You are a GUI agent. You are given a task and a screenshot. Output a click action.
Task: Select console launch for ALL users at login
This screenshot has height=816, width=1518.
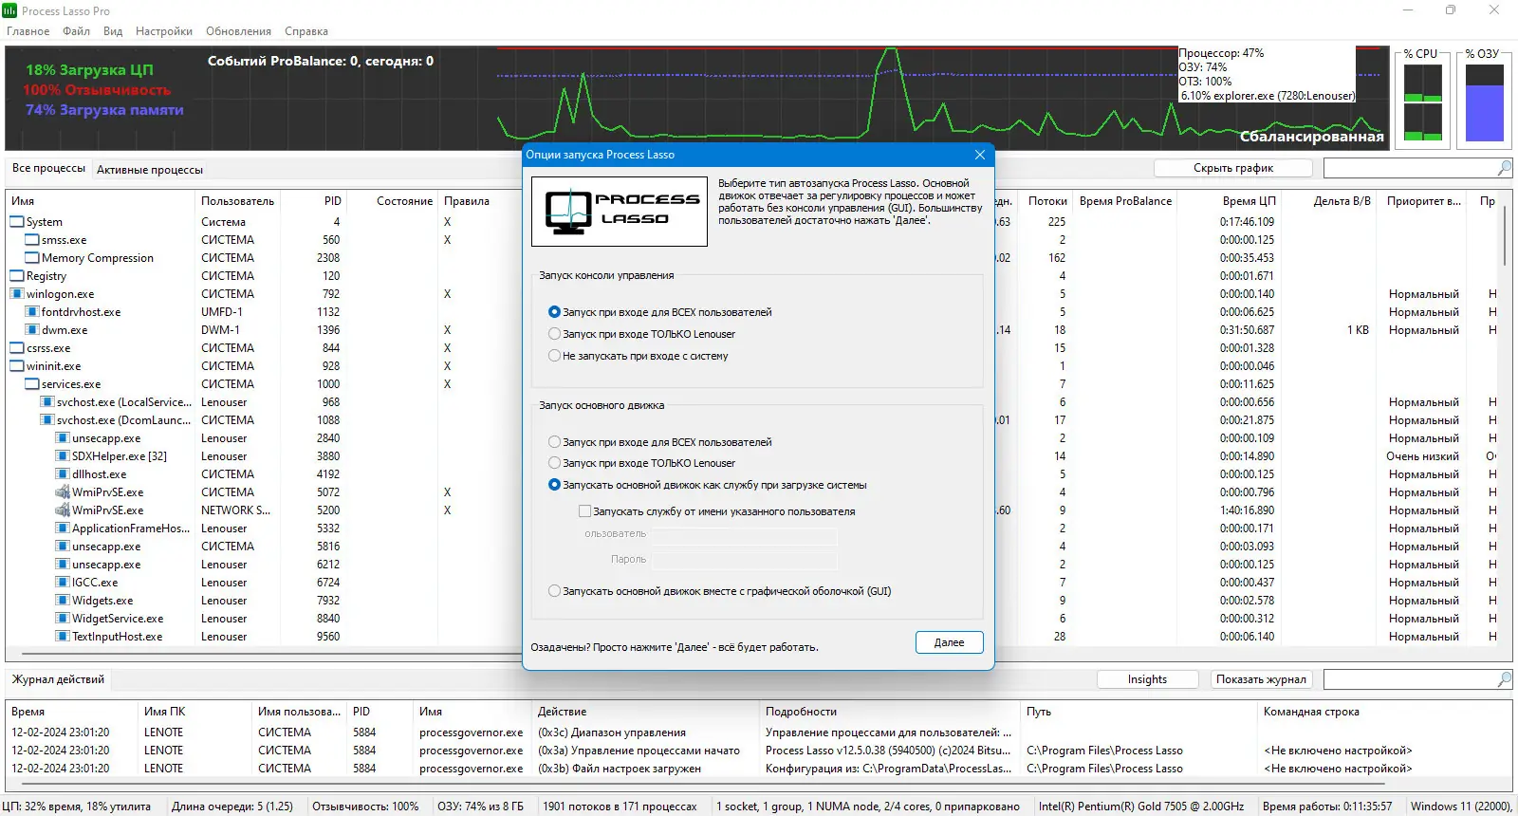555,312
